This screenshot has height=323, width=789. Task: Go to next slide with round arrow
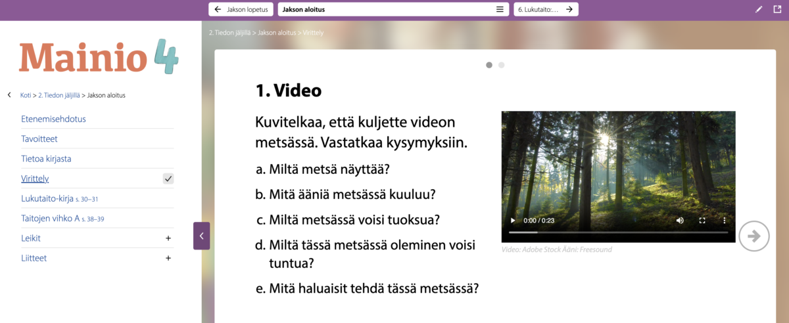coord(753,236)
